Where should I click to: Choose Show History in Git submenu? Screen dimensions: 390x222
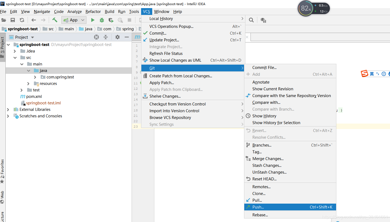(x=290, y=116)
